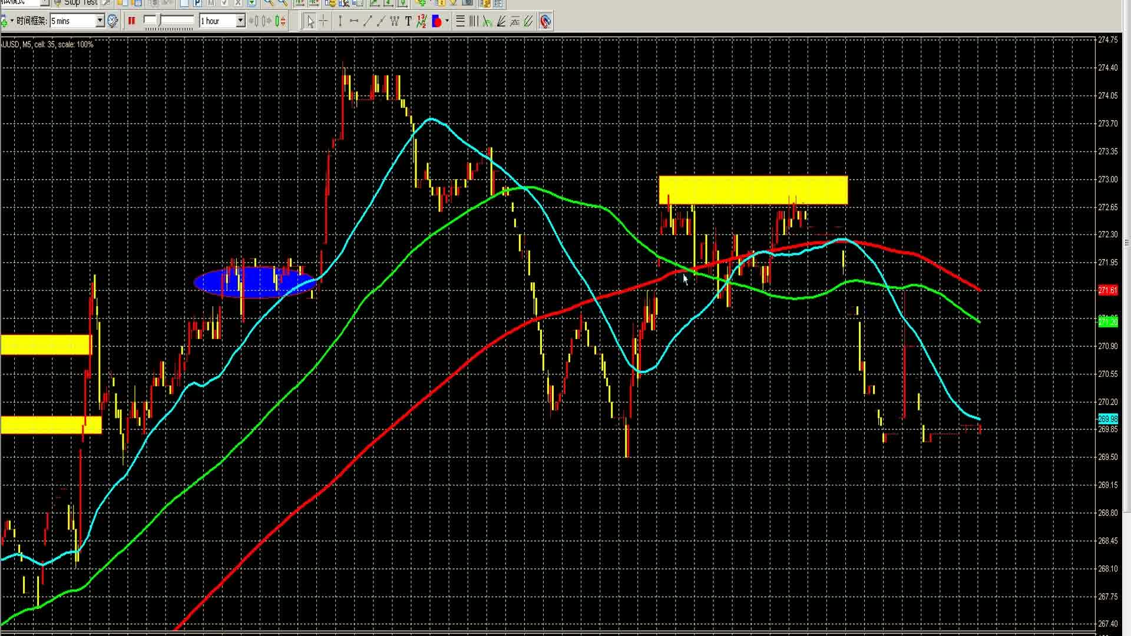Click the cyan moving average 269.98 label

(1107, 419)
